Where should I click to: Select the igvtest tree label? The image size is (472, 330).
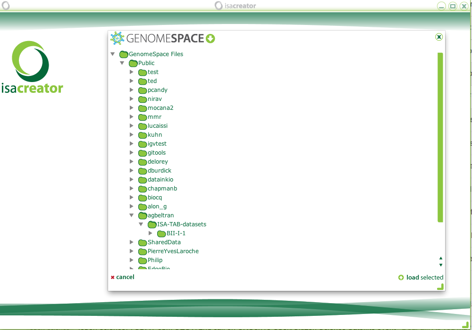pos(157,144)
